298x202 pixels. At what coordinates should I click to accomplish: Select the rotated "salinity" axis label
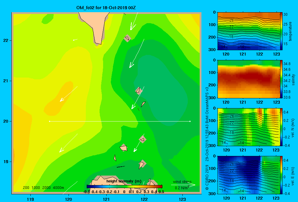pos(293,79)
